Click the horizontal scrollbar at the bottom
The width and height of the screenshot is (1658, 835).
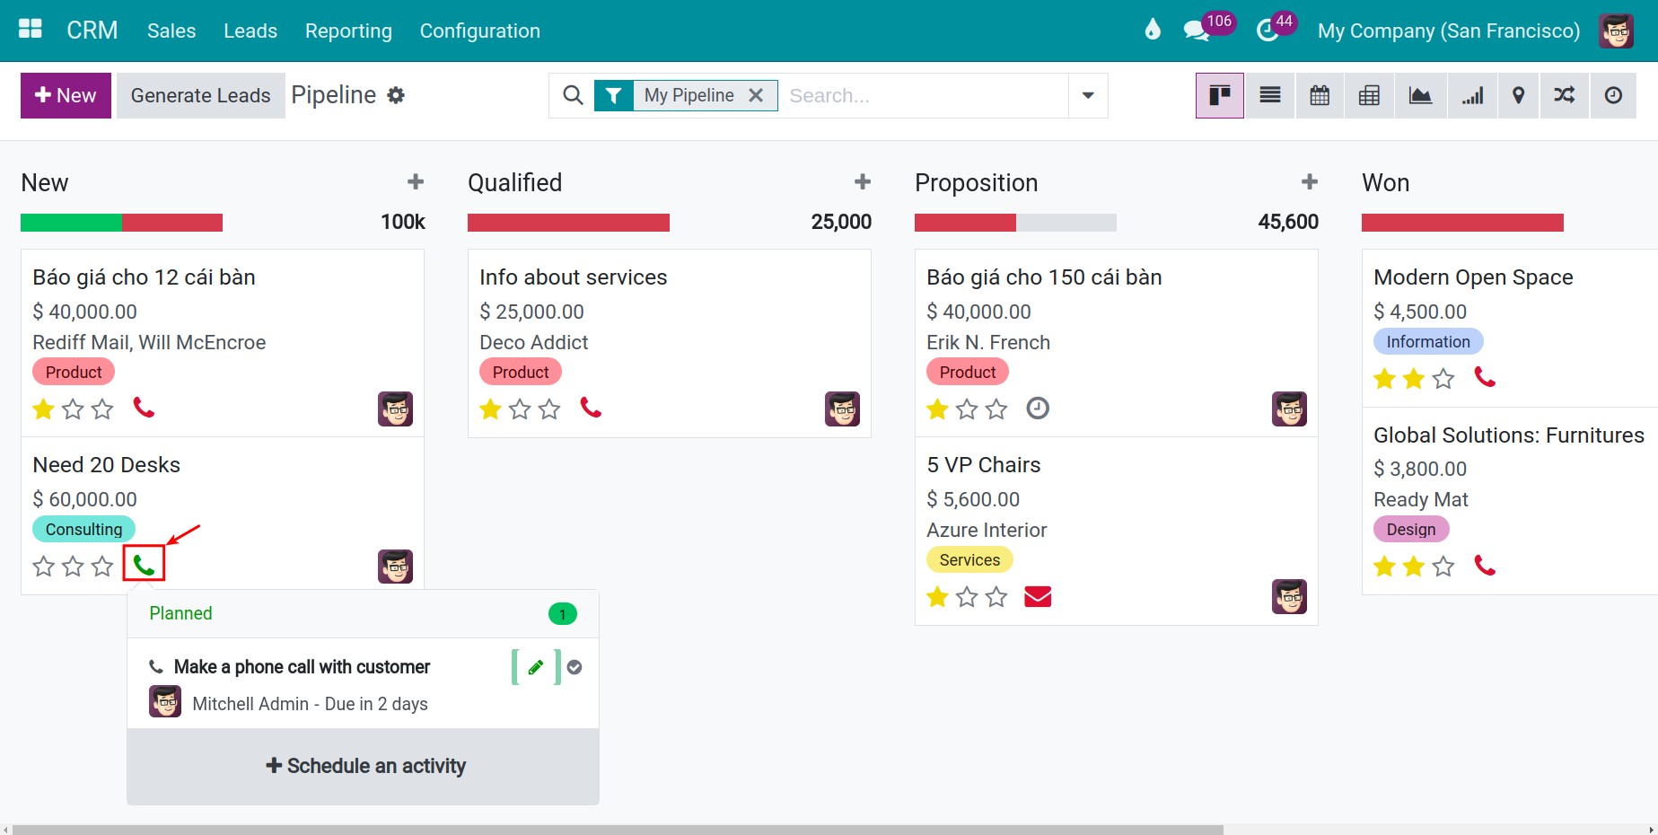pyautogui.click(x=618, y=830)
